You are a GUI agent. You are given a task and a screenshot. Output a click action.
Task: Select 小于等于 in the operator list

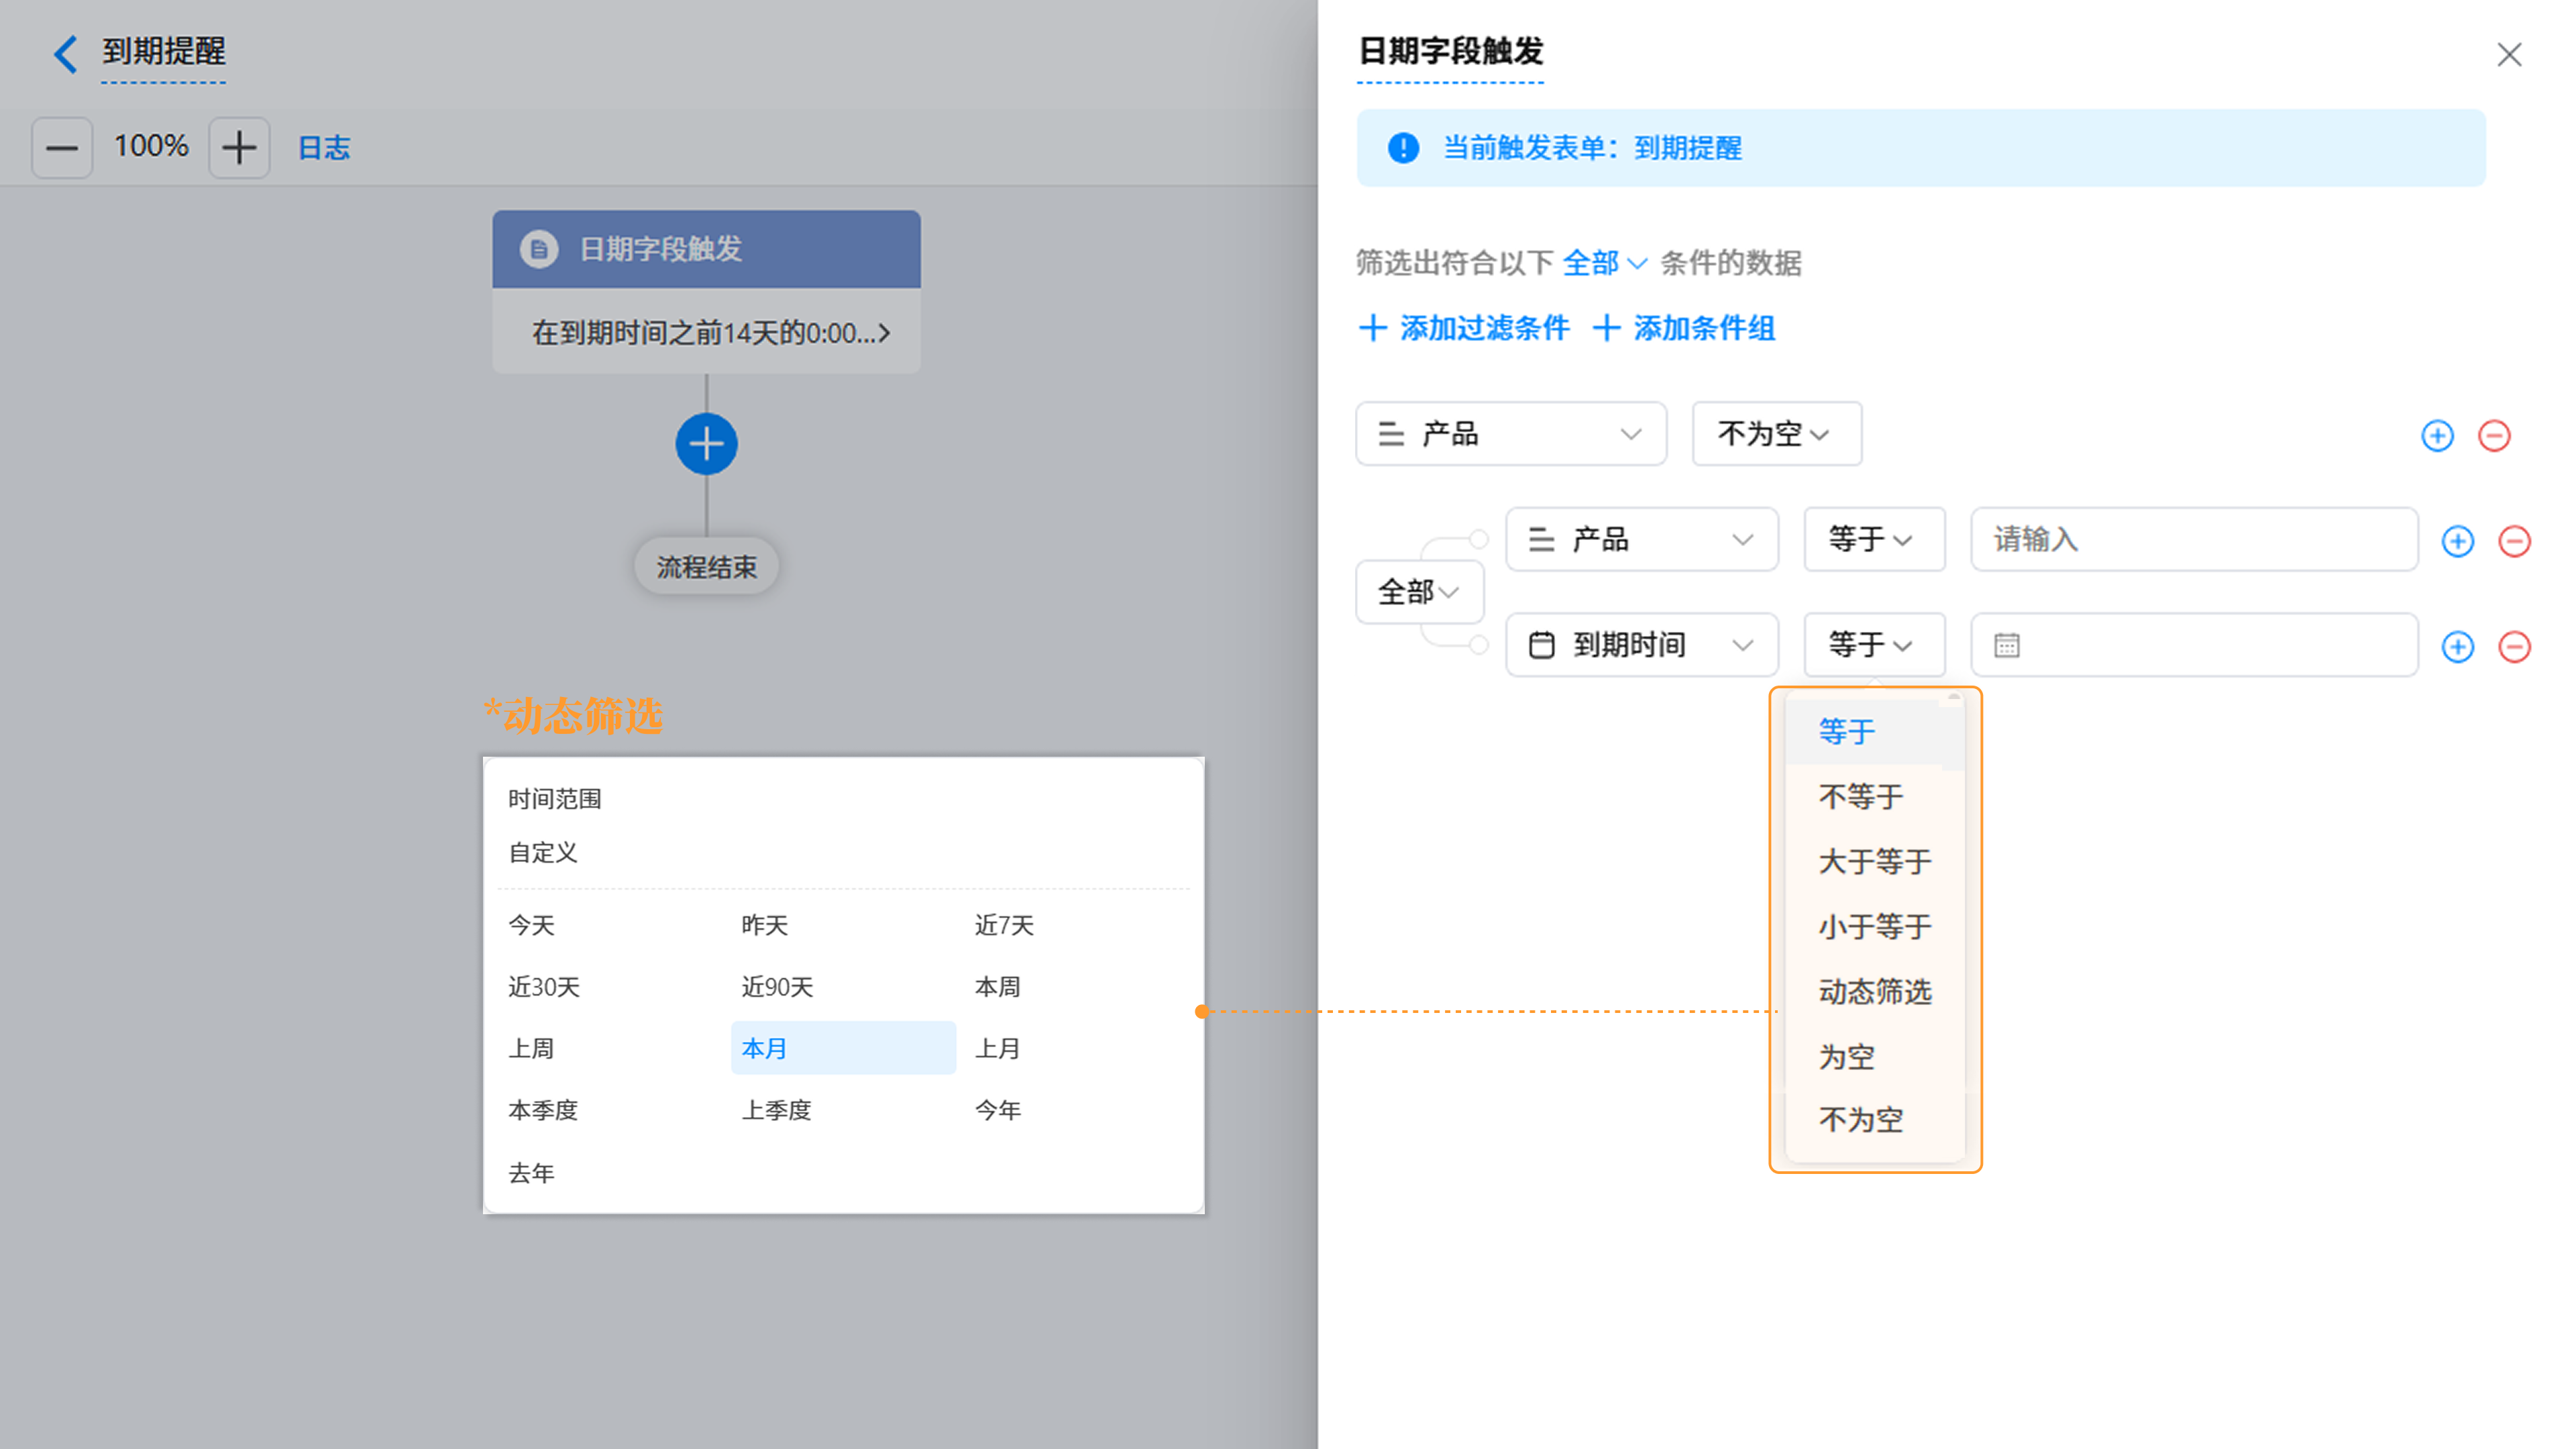(x=1874, y=927)
